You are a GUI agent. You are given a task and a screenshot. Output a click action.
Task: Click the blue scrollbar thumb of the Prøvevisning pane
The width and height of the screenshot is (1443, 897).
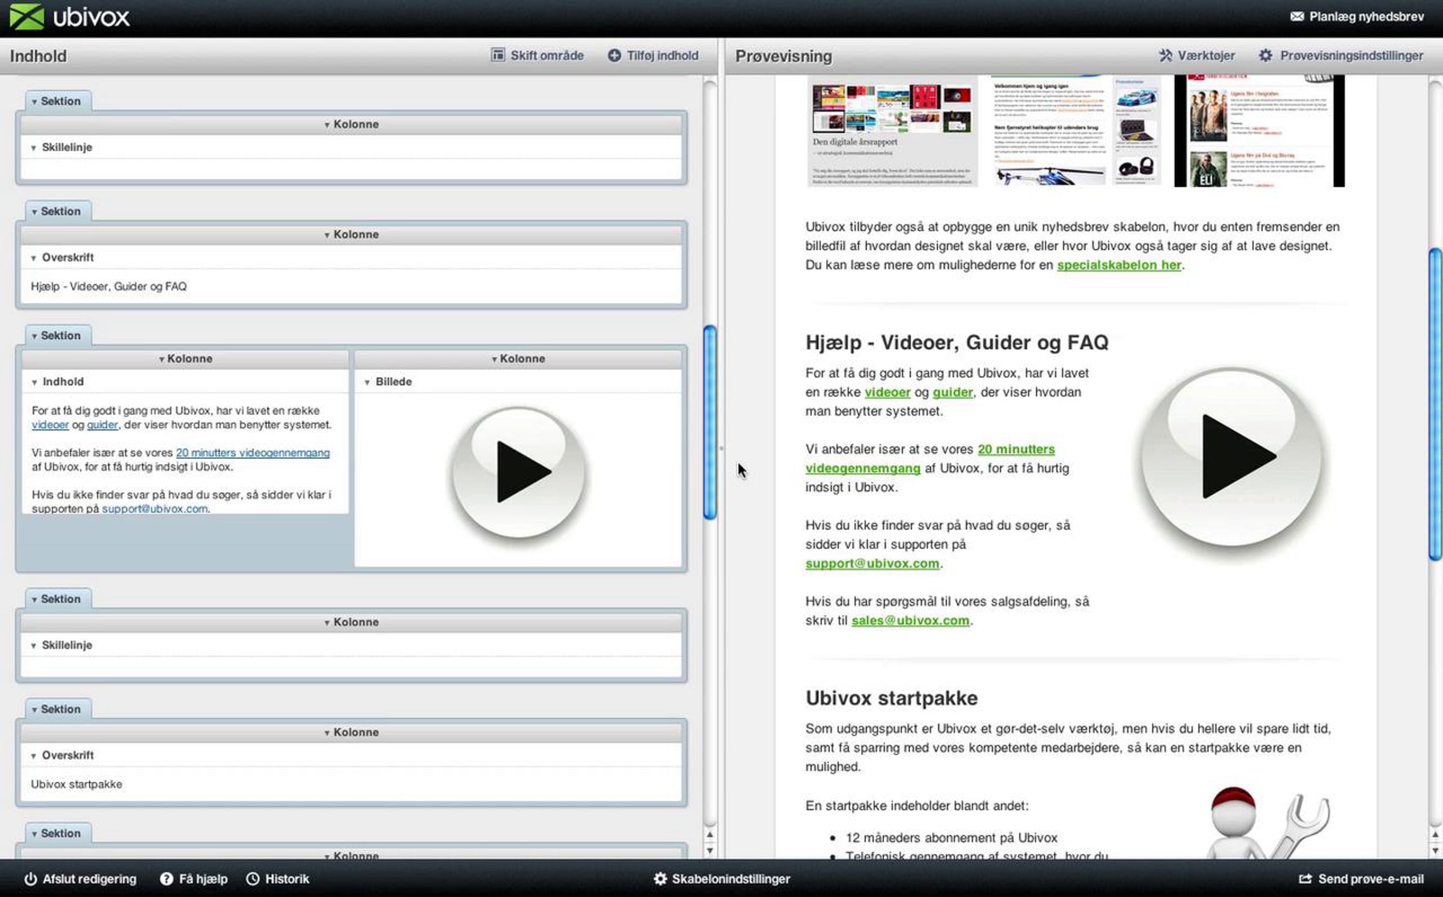tap(1435, 404)
